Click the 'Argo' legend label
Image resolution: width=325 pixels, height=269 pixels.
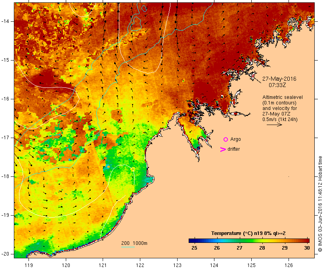click(236, 139)
